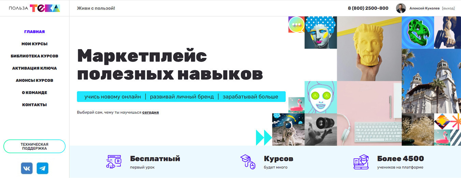Click the user avatar photo in header
Screen dimensions: 461x178
(x=401, y=8)
